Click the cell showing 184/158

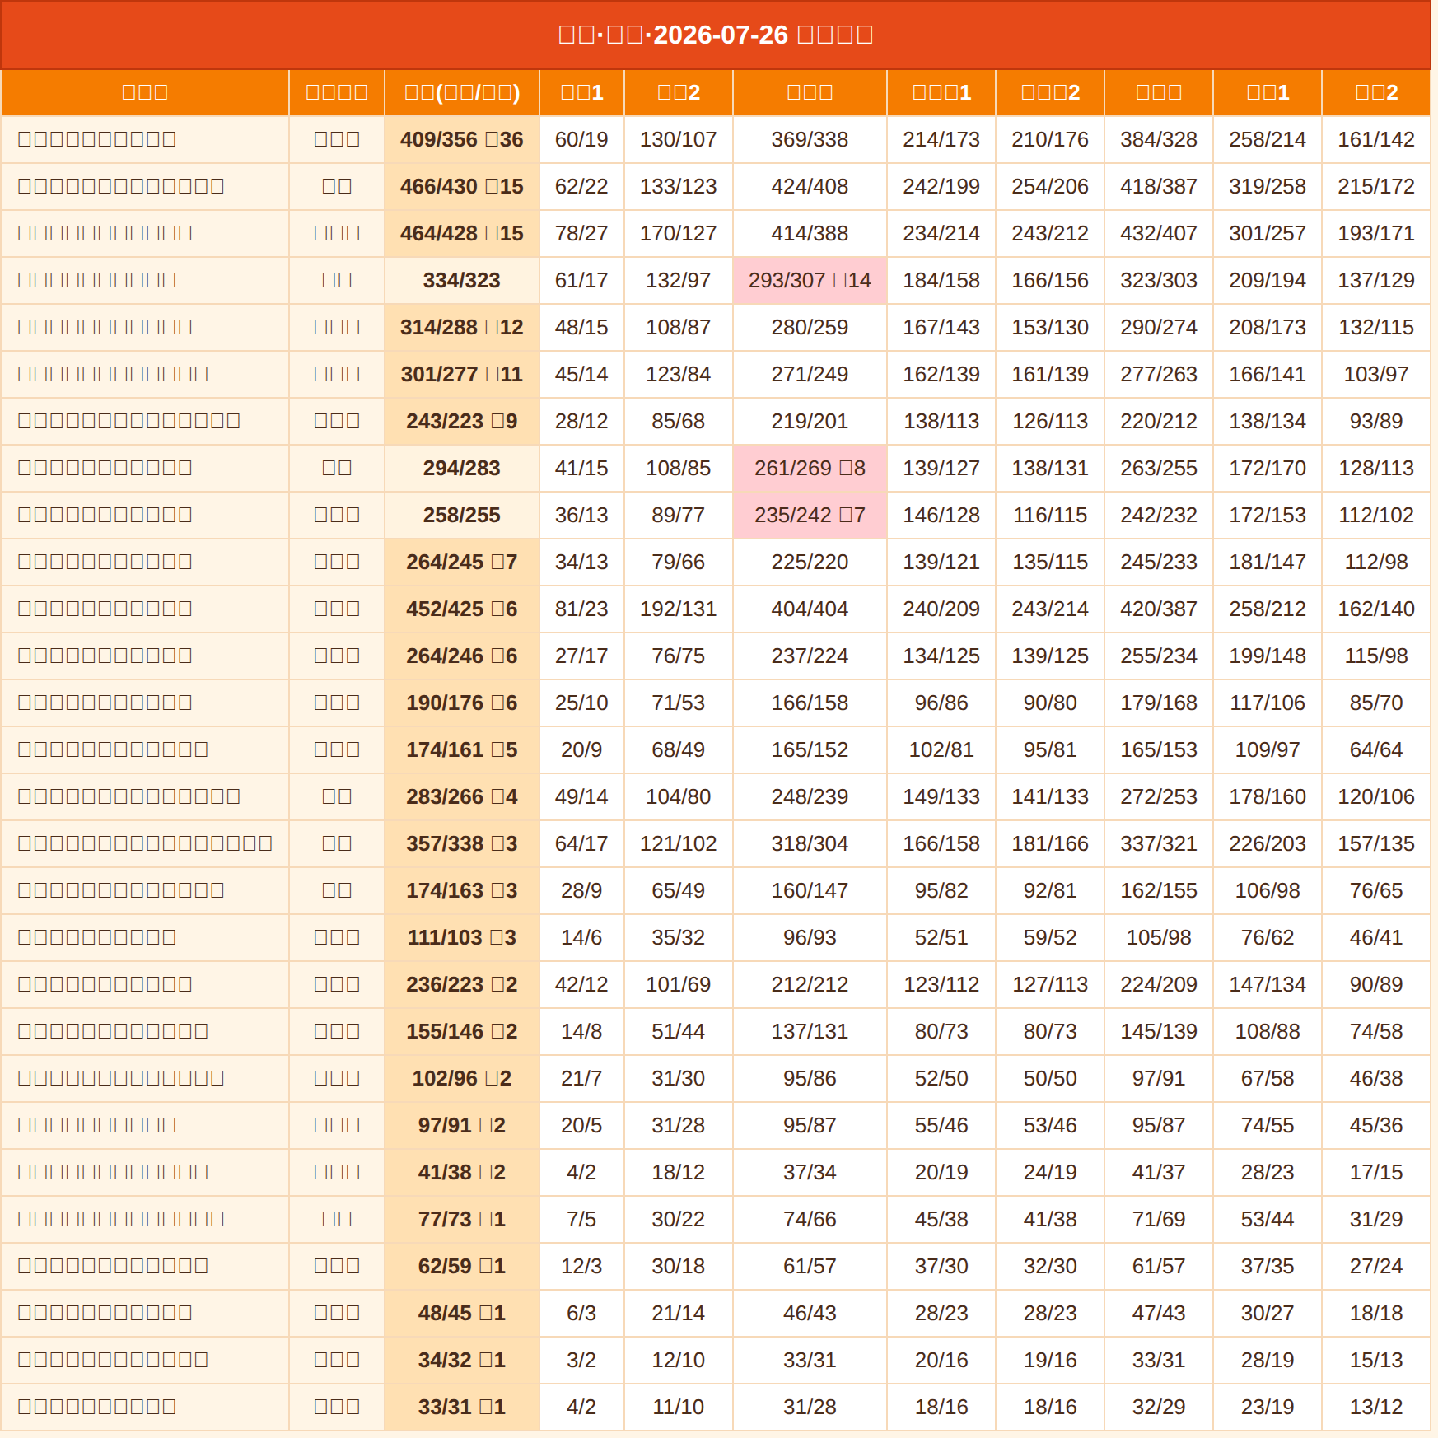click(941, 280)
